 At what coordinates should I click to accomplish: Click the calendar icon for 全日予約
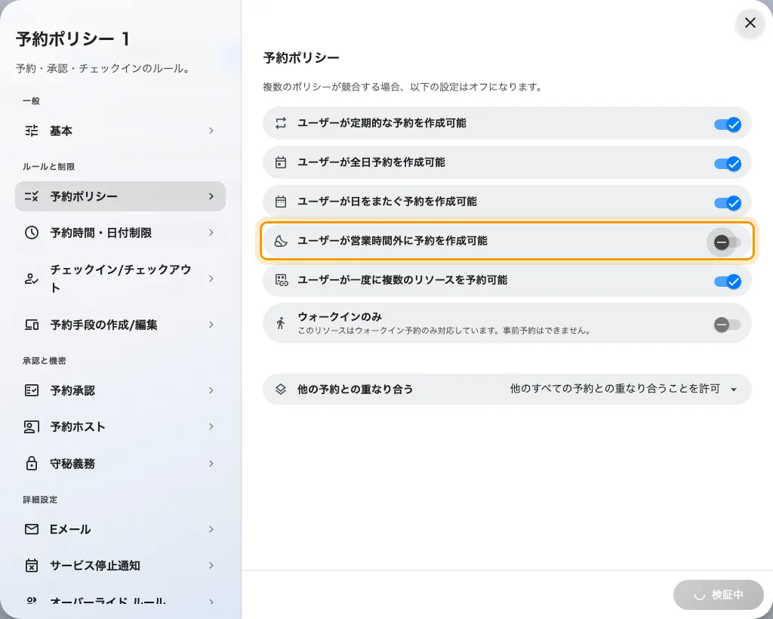click(281, 162)
